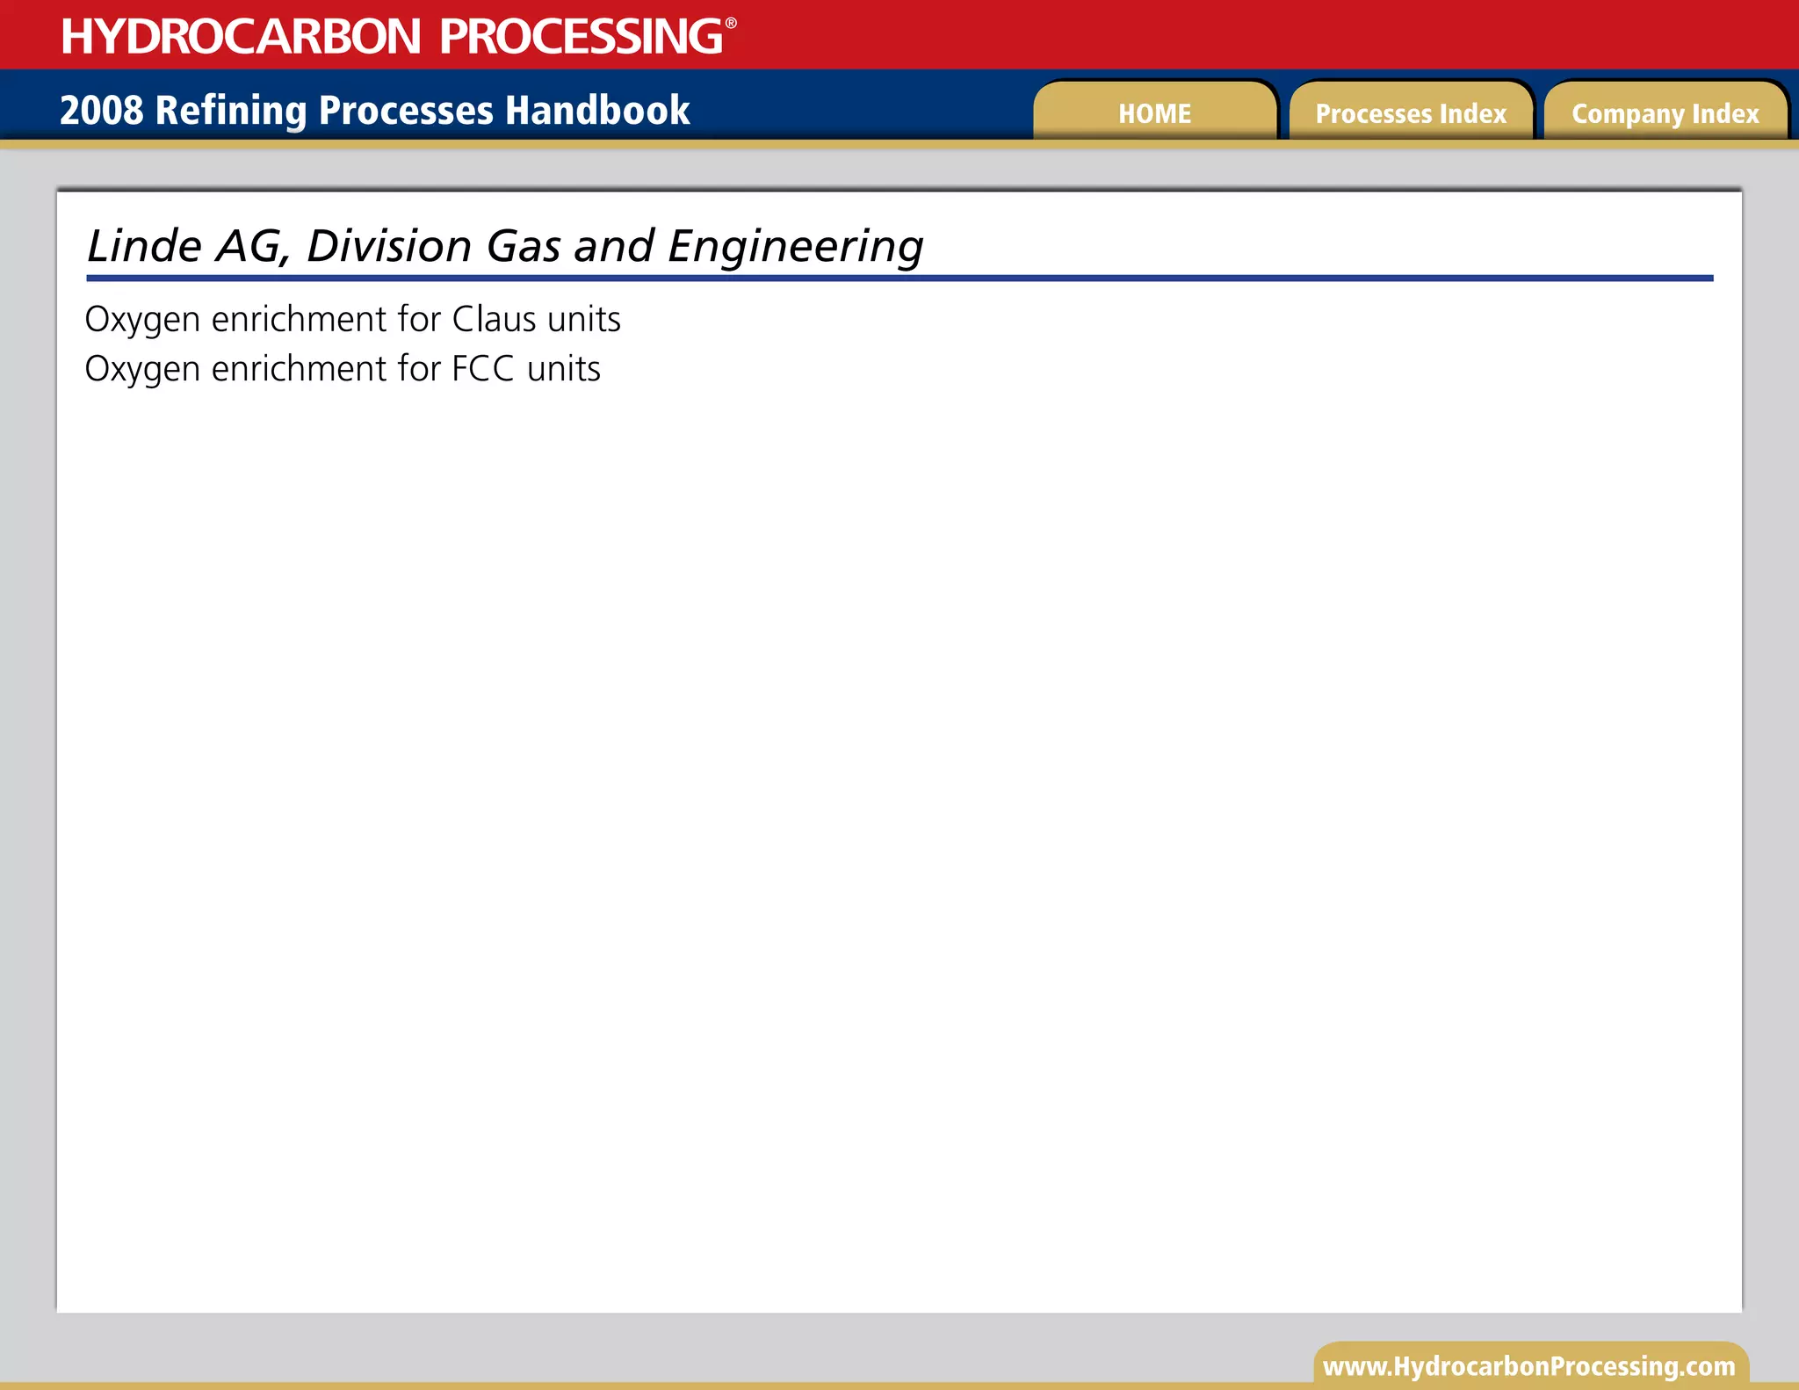Open Oxygen enrichment for FCC units
Viewport: 1799px width, 1390px height.
point(343,369)
